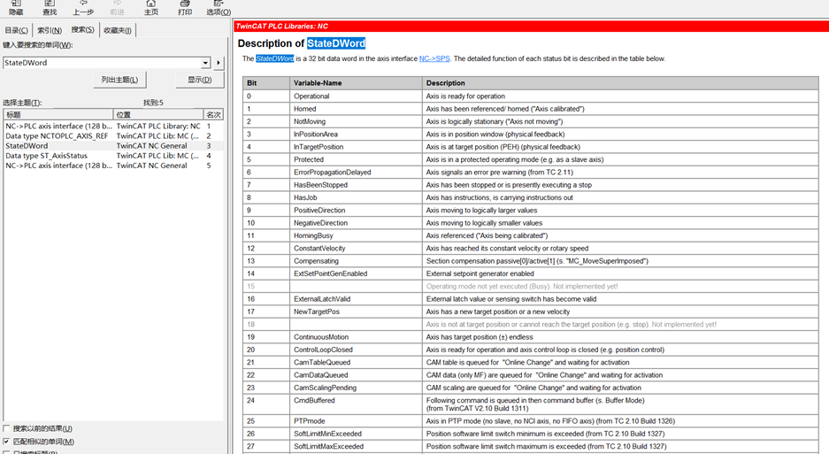The width and height of the screenshot is (829, 454).
Task: Open the 收藏夹(I) favorites tab
Action: click(x=118, y=31)
